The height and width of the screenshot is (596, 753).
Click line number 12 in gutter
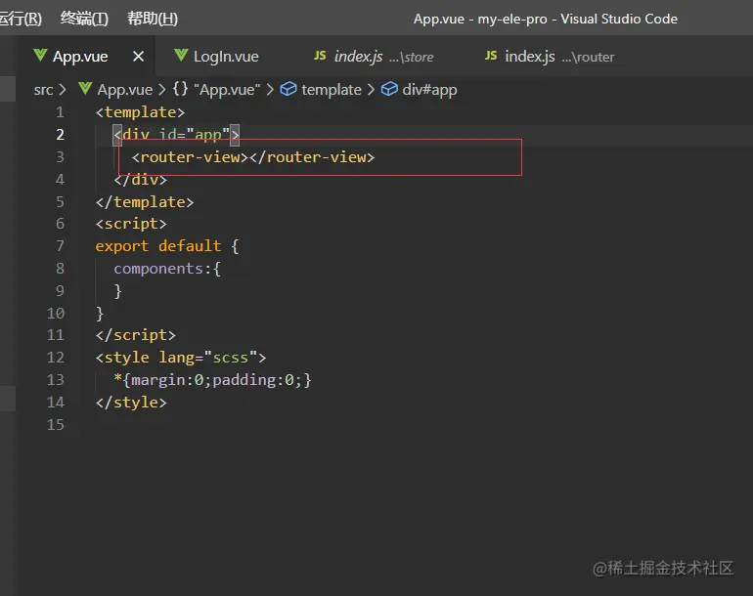point(56,358)
